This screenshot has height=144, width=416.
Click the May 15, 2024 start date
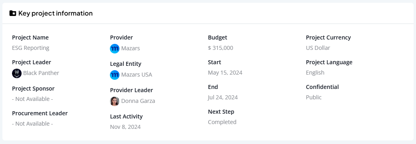point(225,73)
